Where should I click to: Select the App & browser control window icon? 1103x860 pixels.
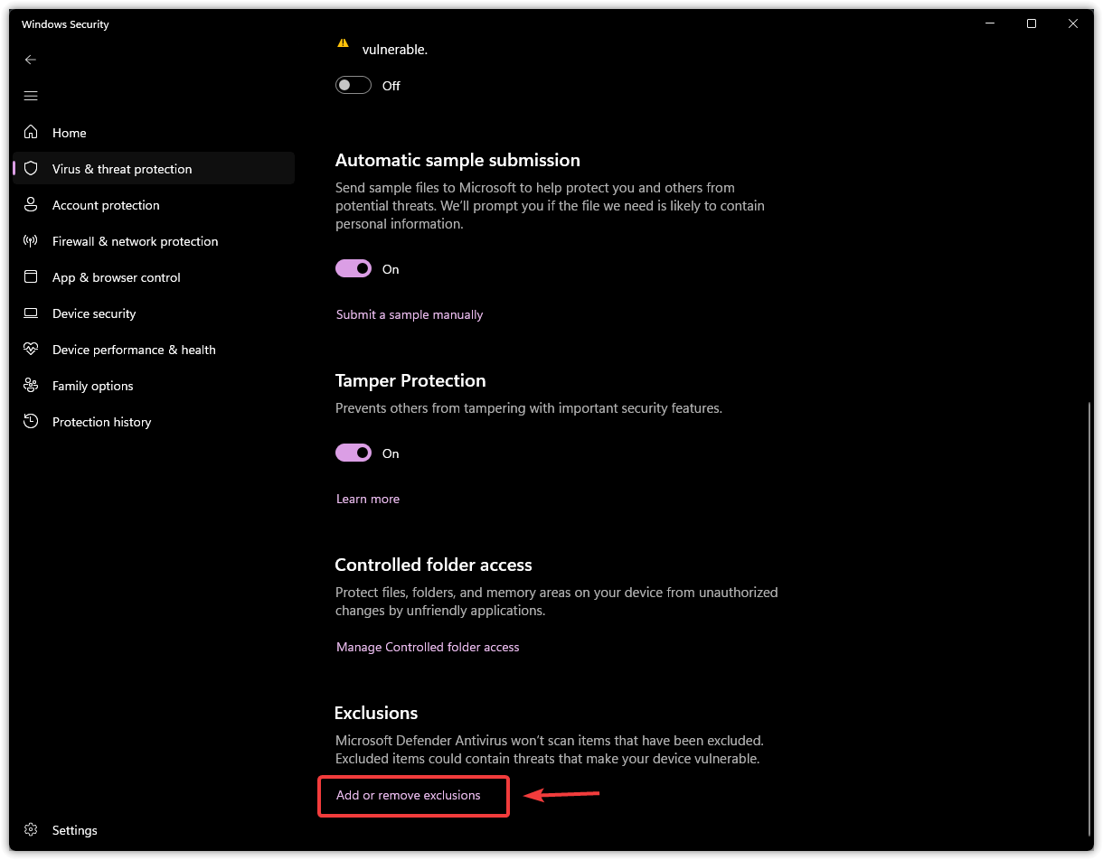click(x=31, y=276)
